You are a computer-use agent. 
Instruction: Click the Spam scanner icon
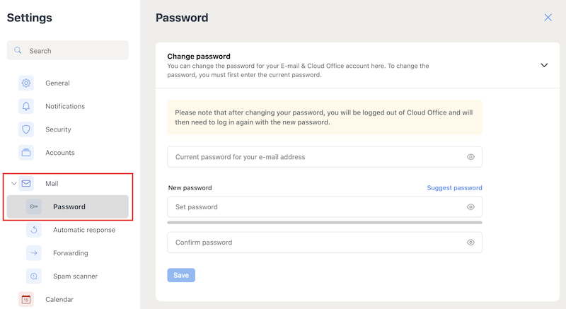click(x=33, y=276)
